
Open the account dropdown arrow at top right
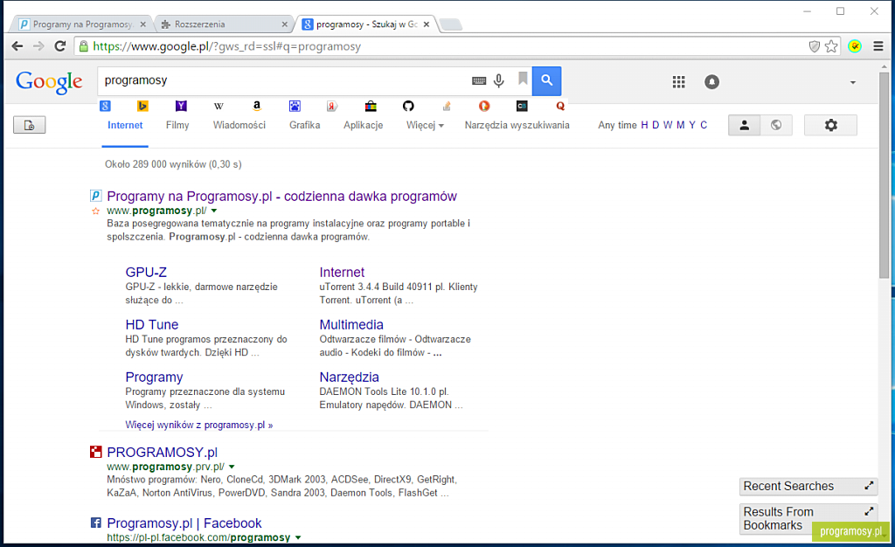pos(853,82)
